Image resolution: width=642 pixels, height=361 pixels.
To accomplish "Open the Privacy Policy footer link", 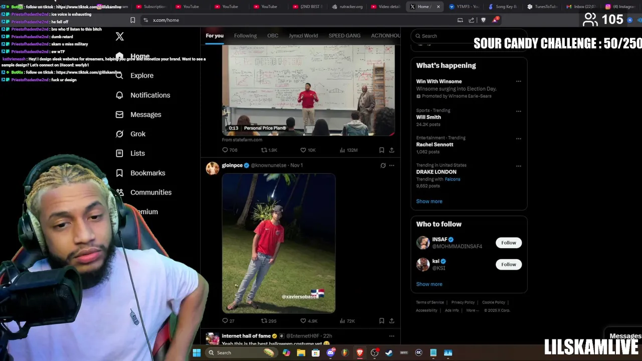I will tap(463, 302).
